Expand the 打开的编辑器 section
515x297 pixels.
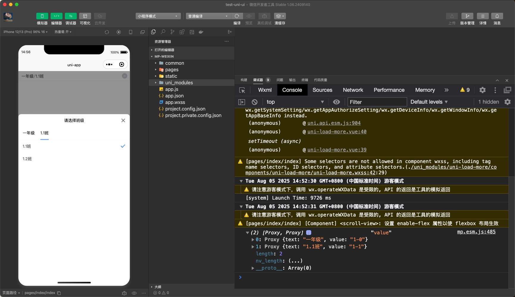(x=192, y=50)
